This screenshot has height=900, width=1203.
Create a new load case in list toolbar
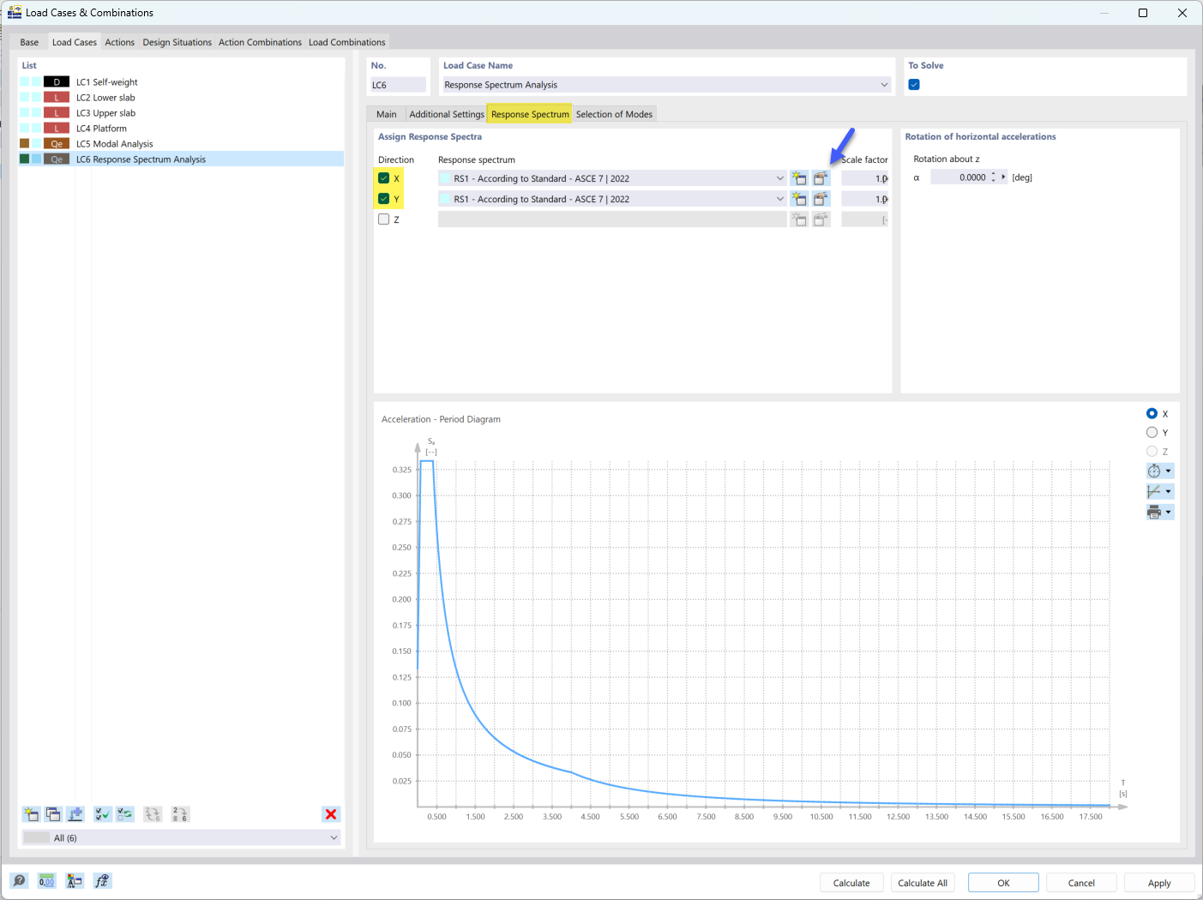click(32, 814)
